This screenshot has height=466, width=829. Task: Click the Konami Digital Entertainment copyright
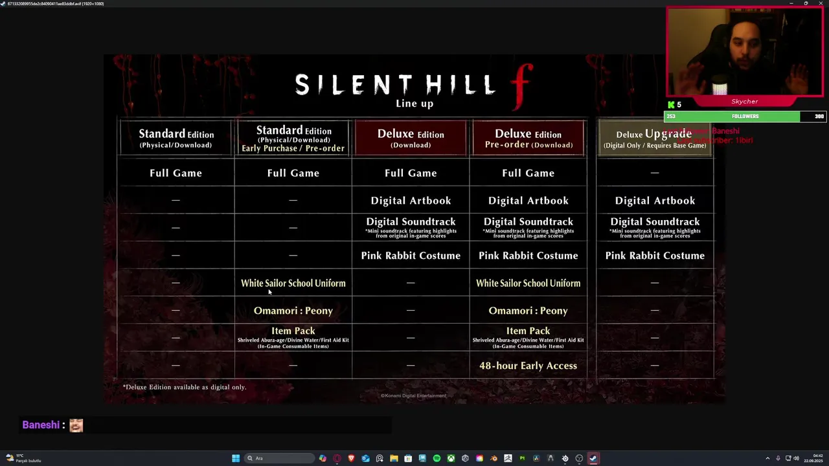(413, 395)
